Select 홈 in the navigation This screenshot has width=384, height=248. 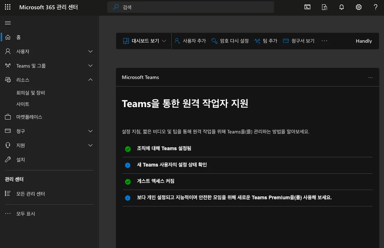[19, 37]
